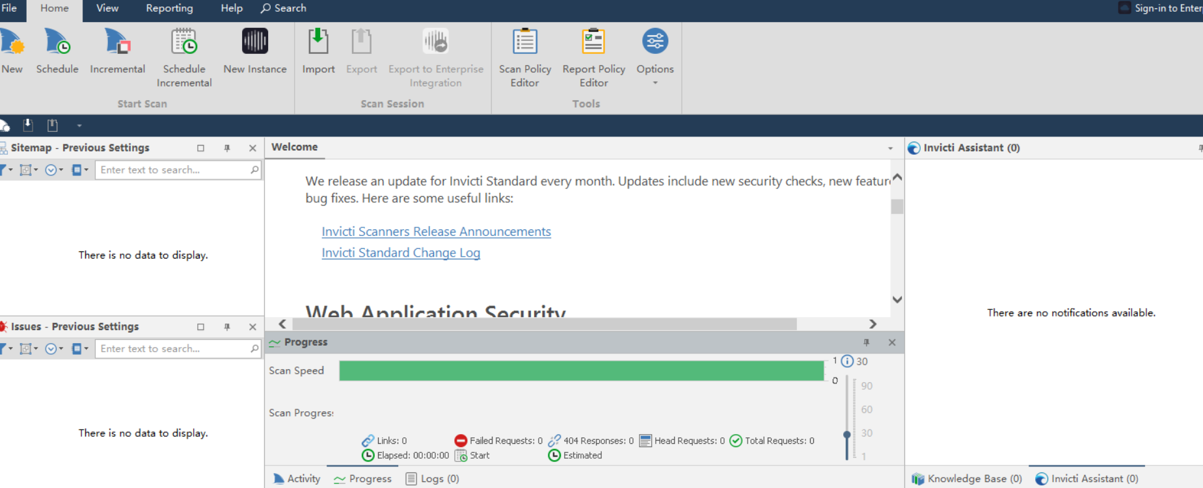Open Sitemap group-by dropdown

click(x=29, y=170)
